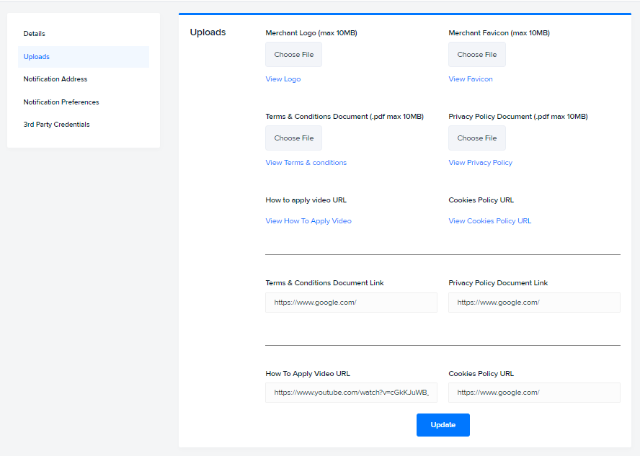Focus the Terms & Conditions Document Link field
This screenshot has height=456, width=640.
(x=351, y=303)
